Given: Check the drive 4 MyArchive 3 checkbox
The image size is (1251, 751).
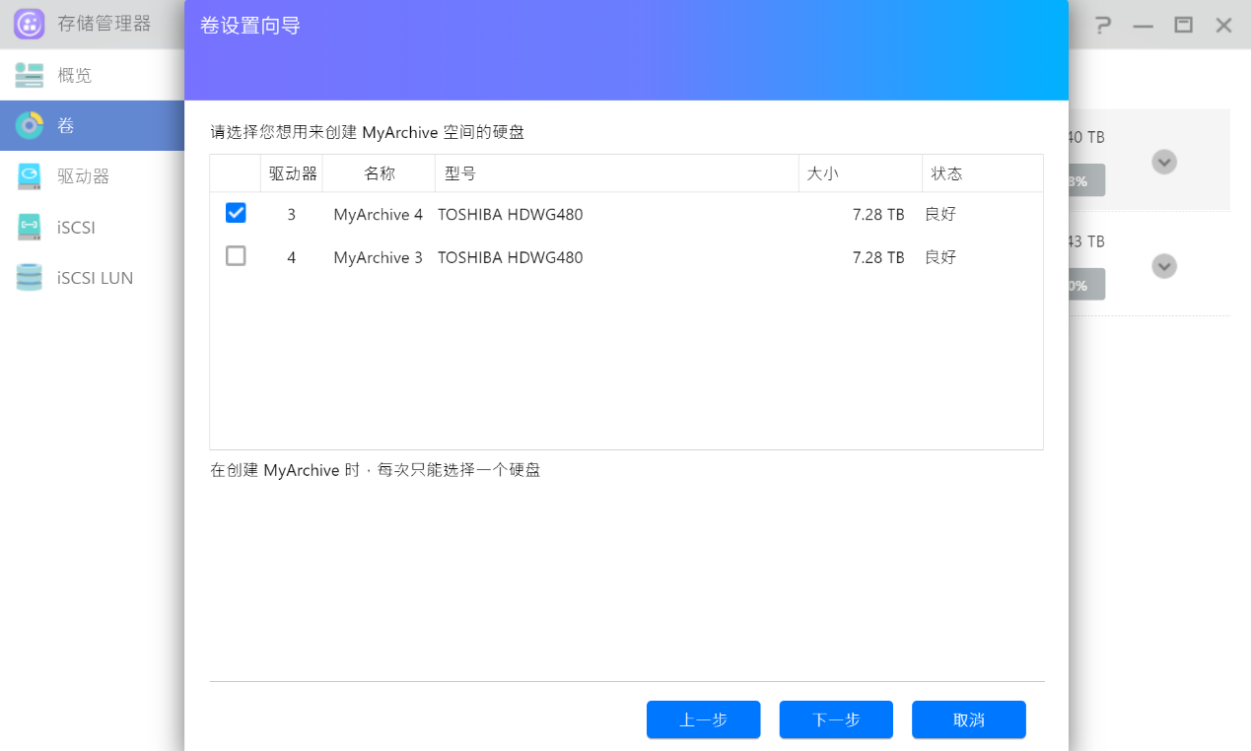Looking at the screenshot, I should coord(236,256).
